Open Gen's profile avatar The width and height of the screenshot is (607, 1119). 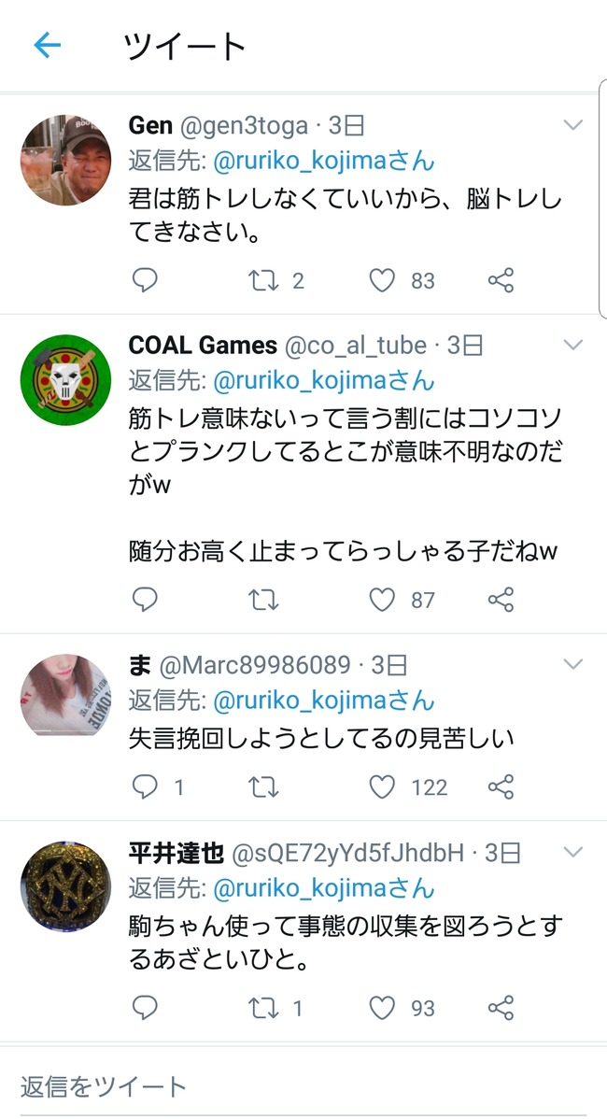65,160
